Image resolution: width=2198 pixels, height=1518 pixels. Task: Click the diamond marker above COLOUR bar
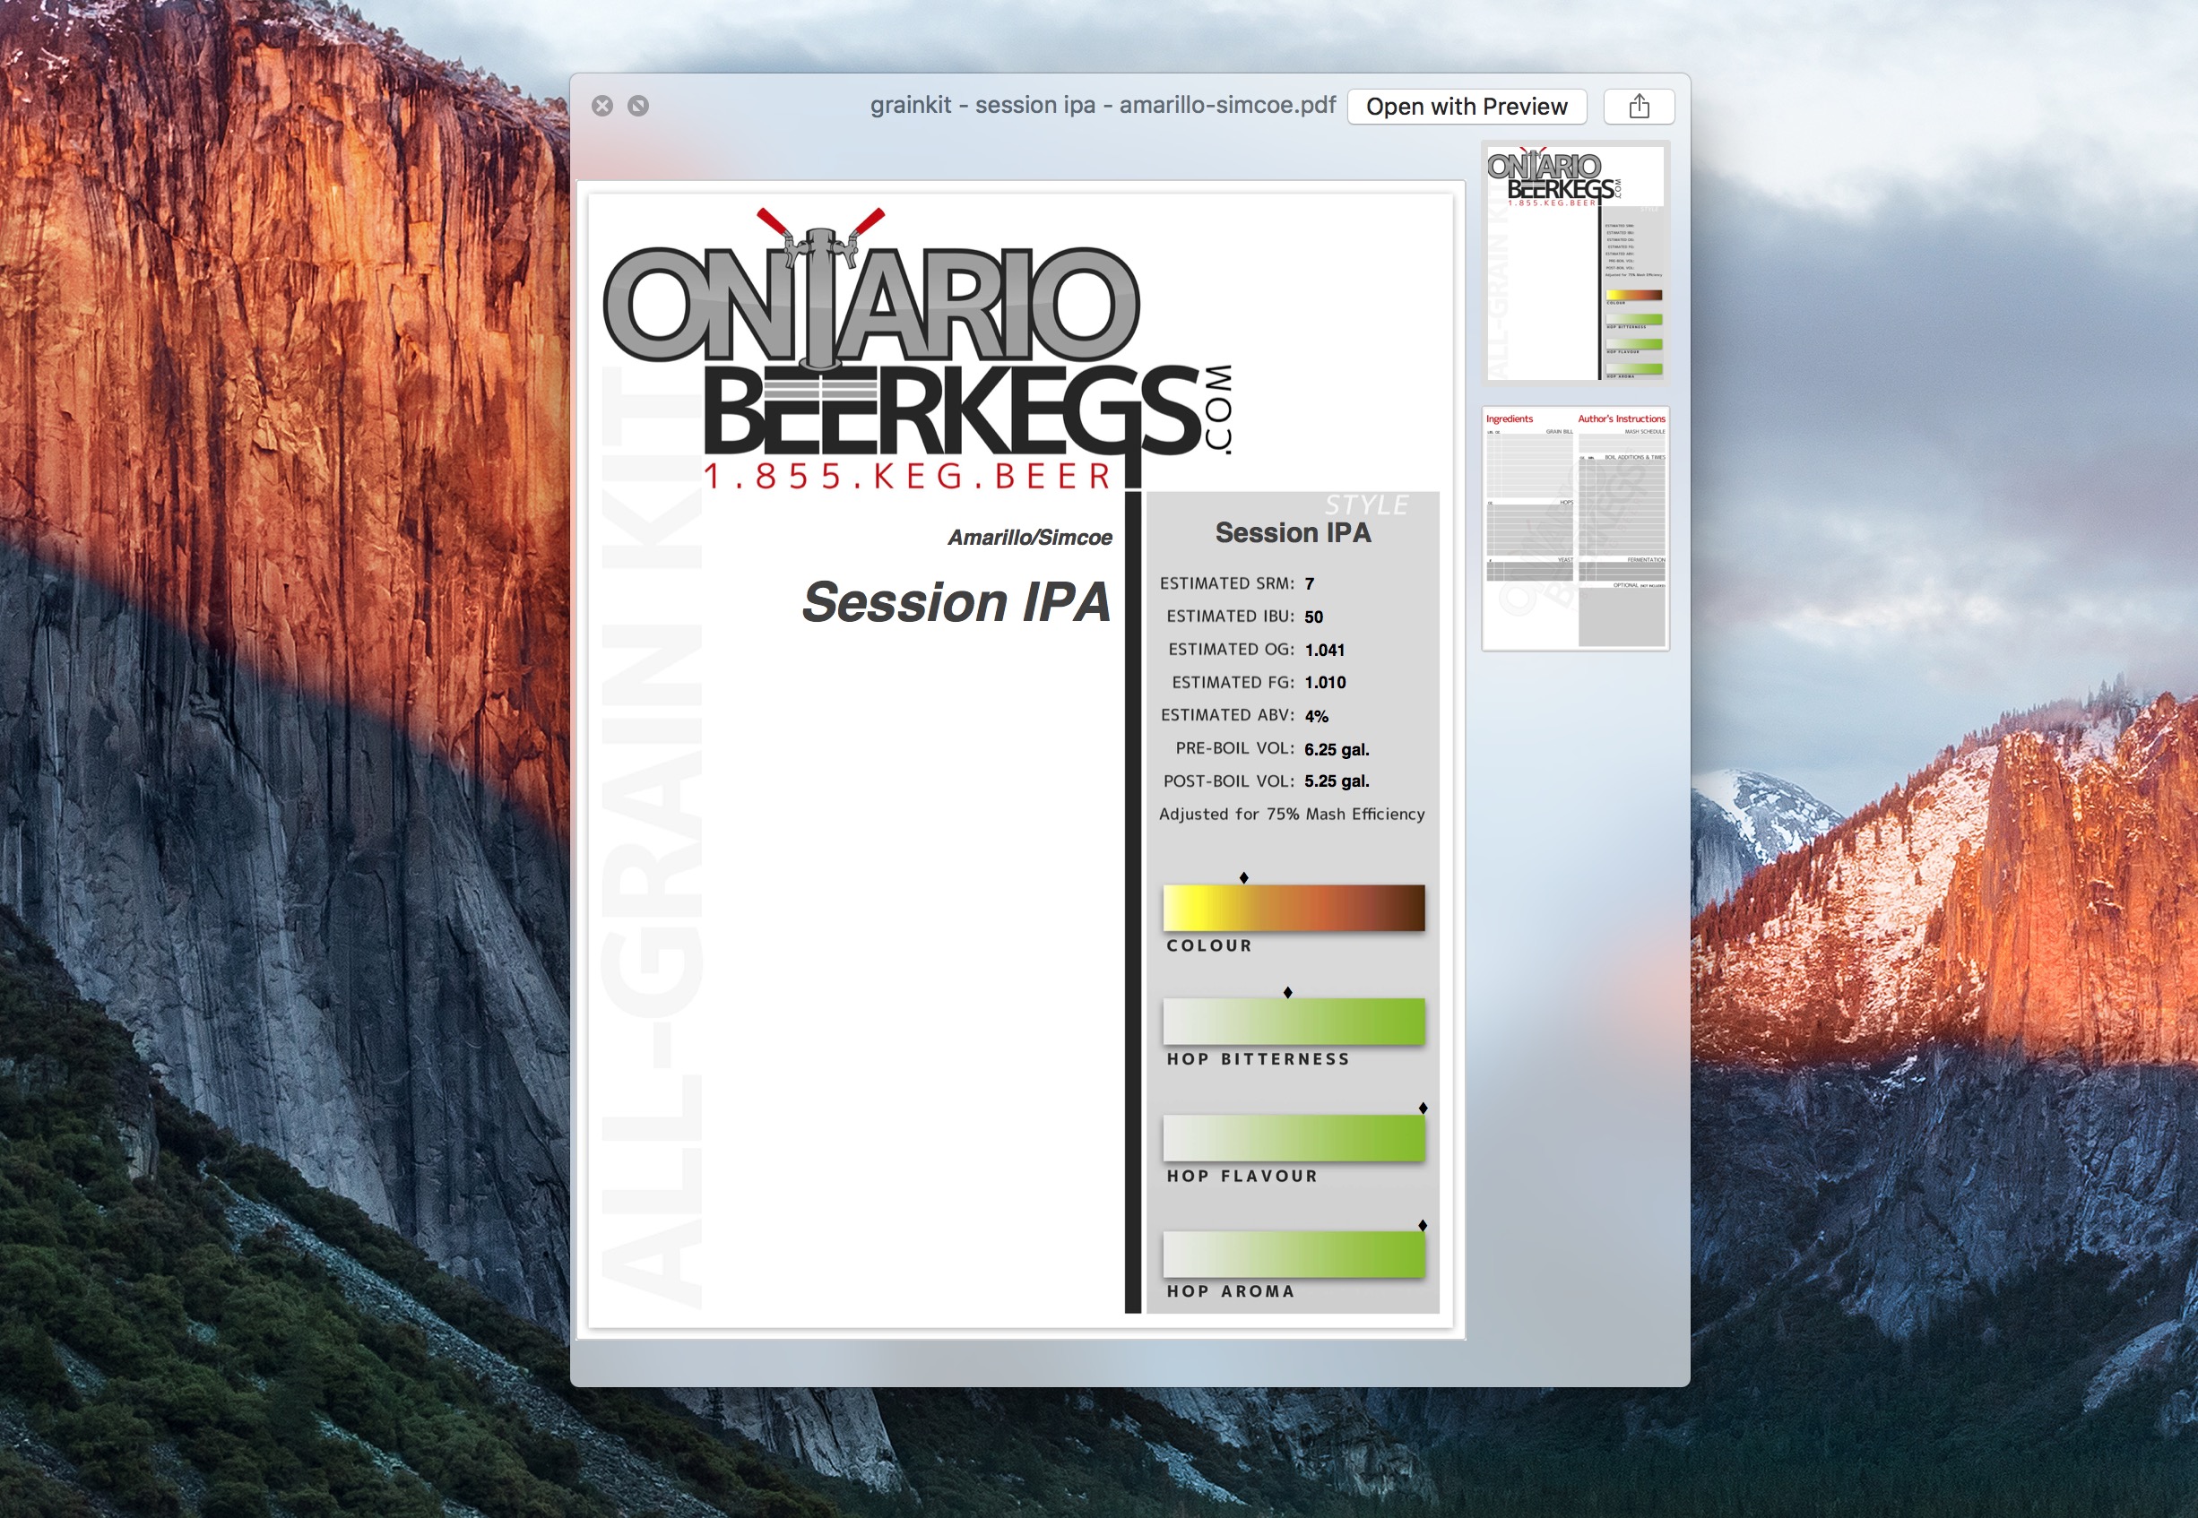pos(1243,878)
